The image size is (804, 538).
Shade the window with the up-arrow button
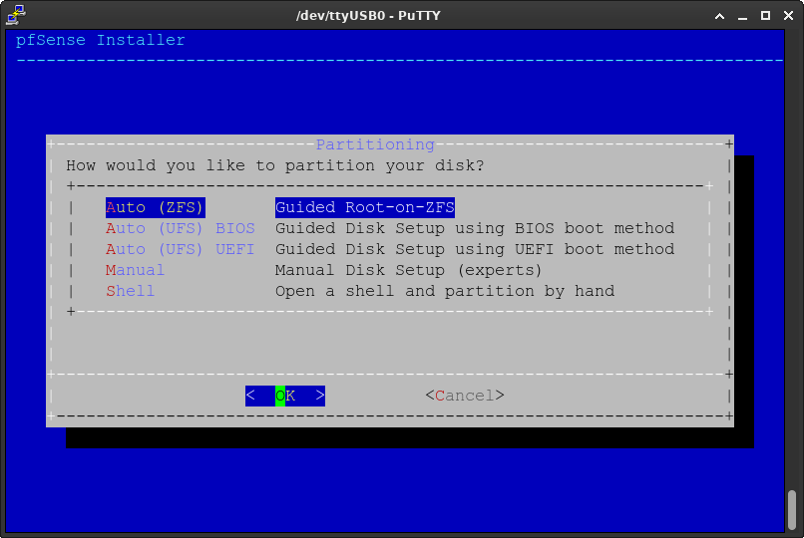click(x=719, y=16)
